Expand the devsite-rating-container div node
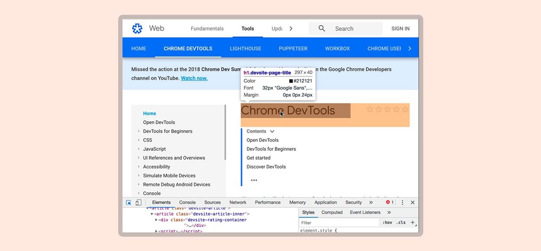 coord(157,220)
